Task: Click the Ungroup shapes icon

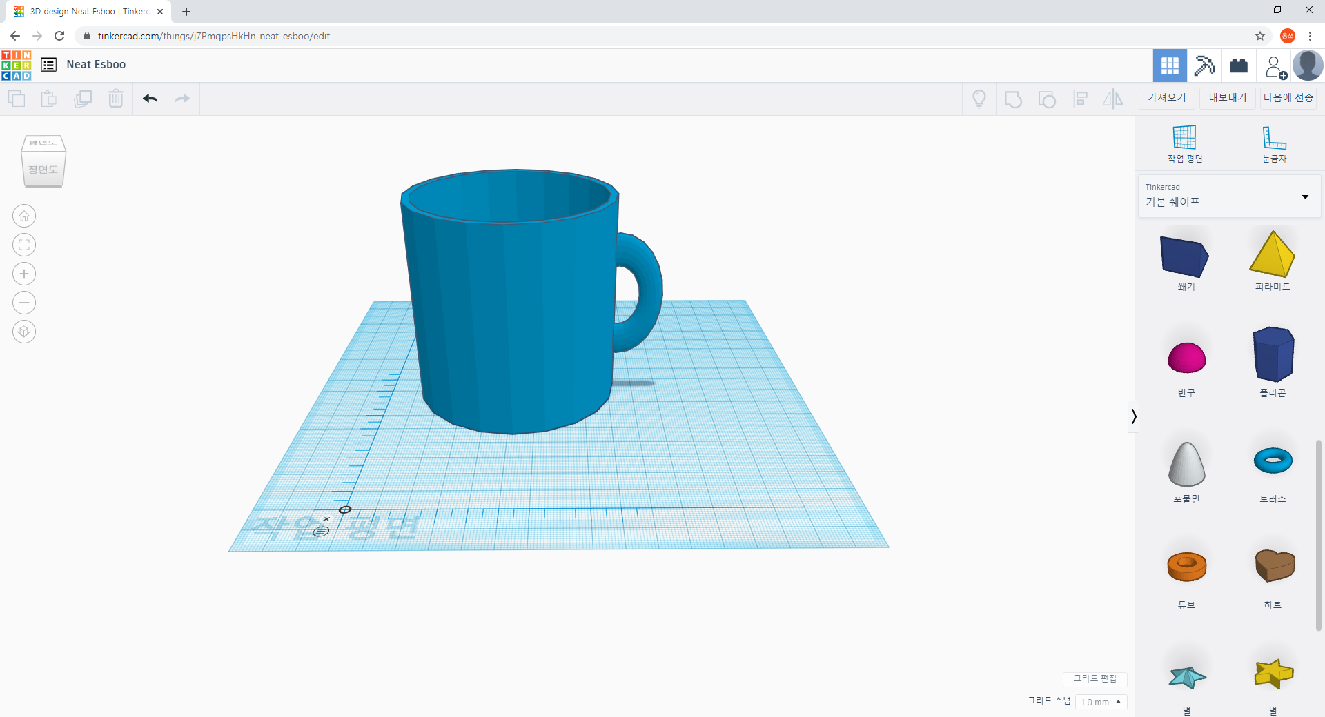Action: pos(1047,99)
